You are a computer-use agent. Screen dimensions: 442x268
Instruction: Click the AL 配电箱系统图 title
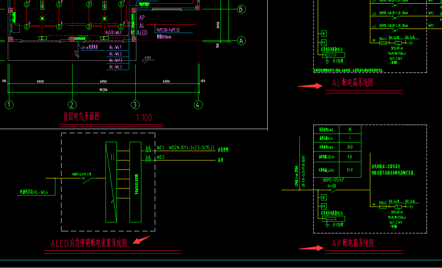pyautogui.click(x=353, y=83)
